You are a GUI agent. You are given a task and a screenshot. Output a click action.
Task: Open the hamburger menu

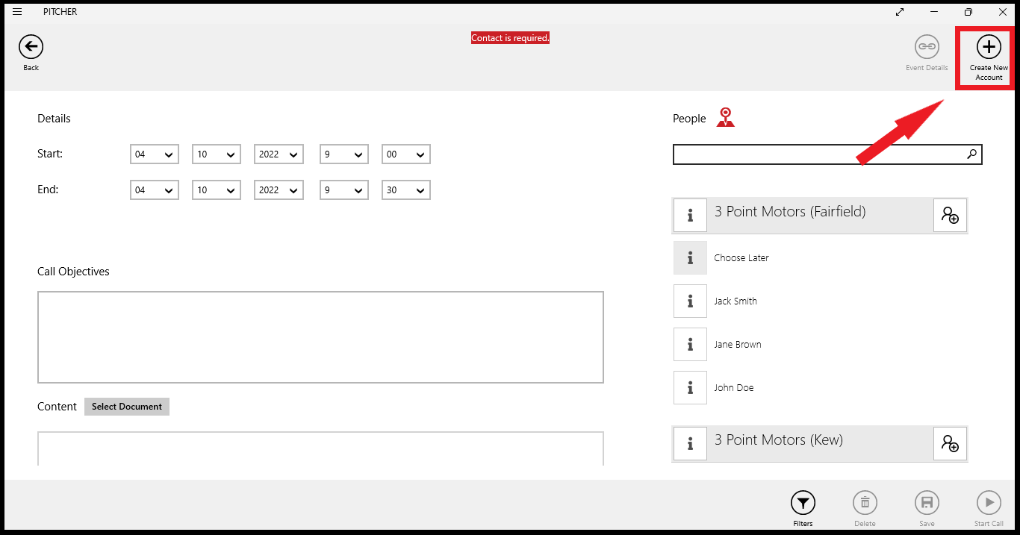[16, 11]
